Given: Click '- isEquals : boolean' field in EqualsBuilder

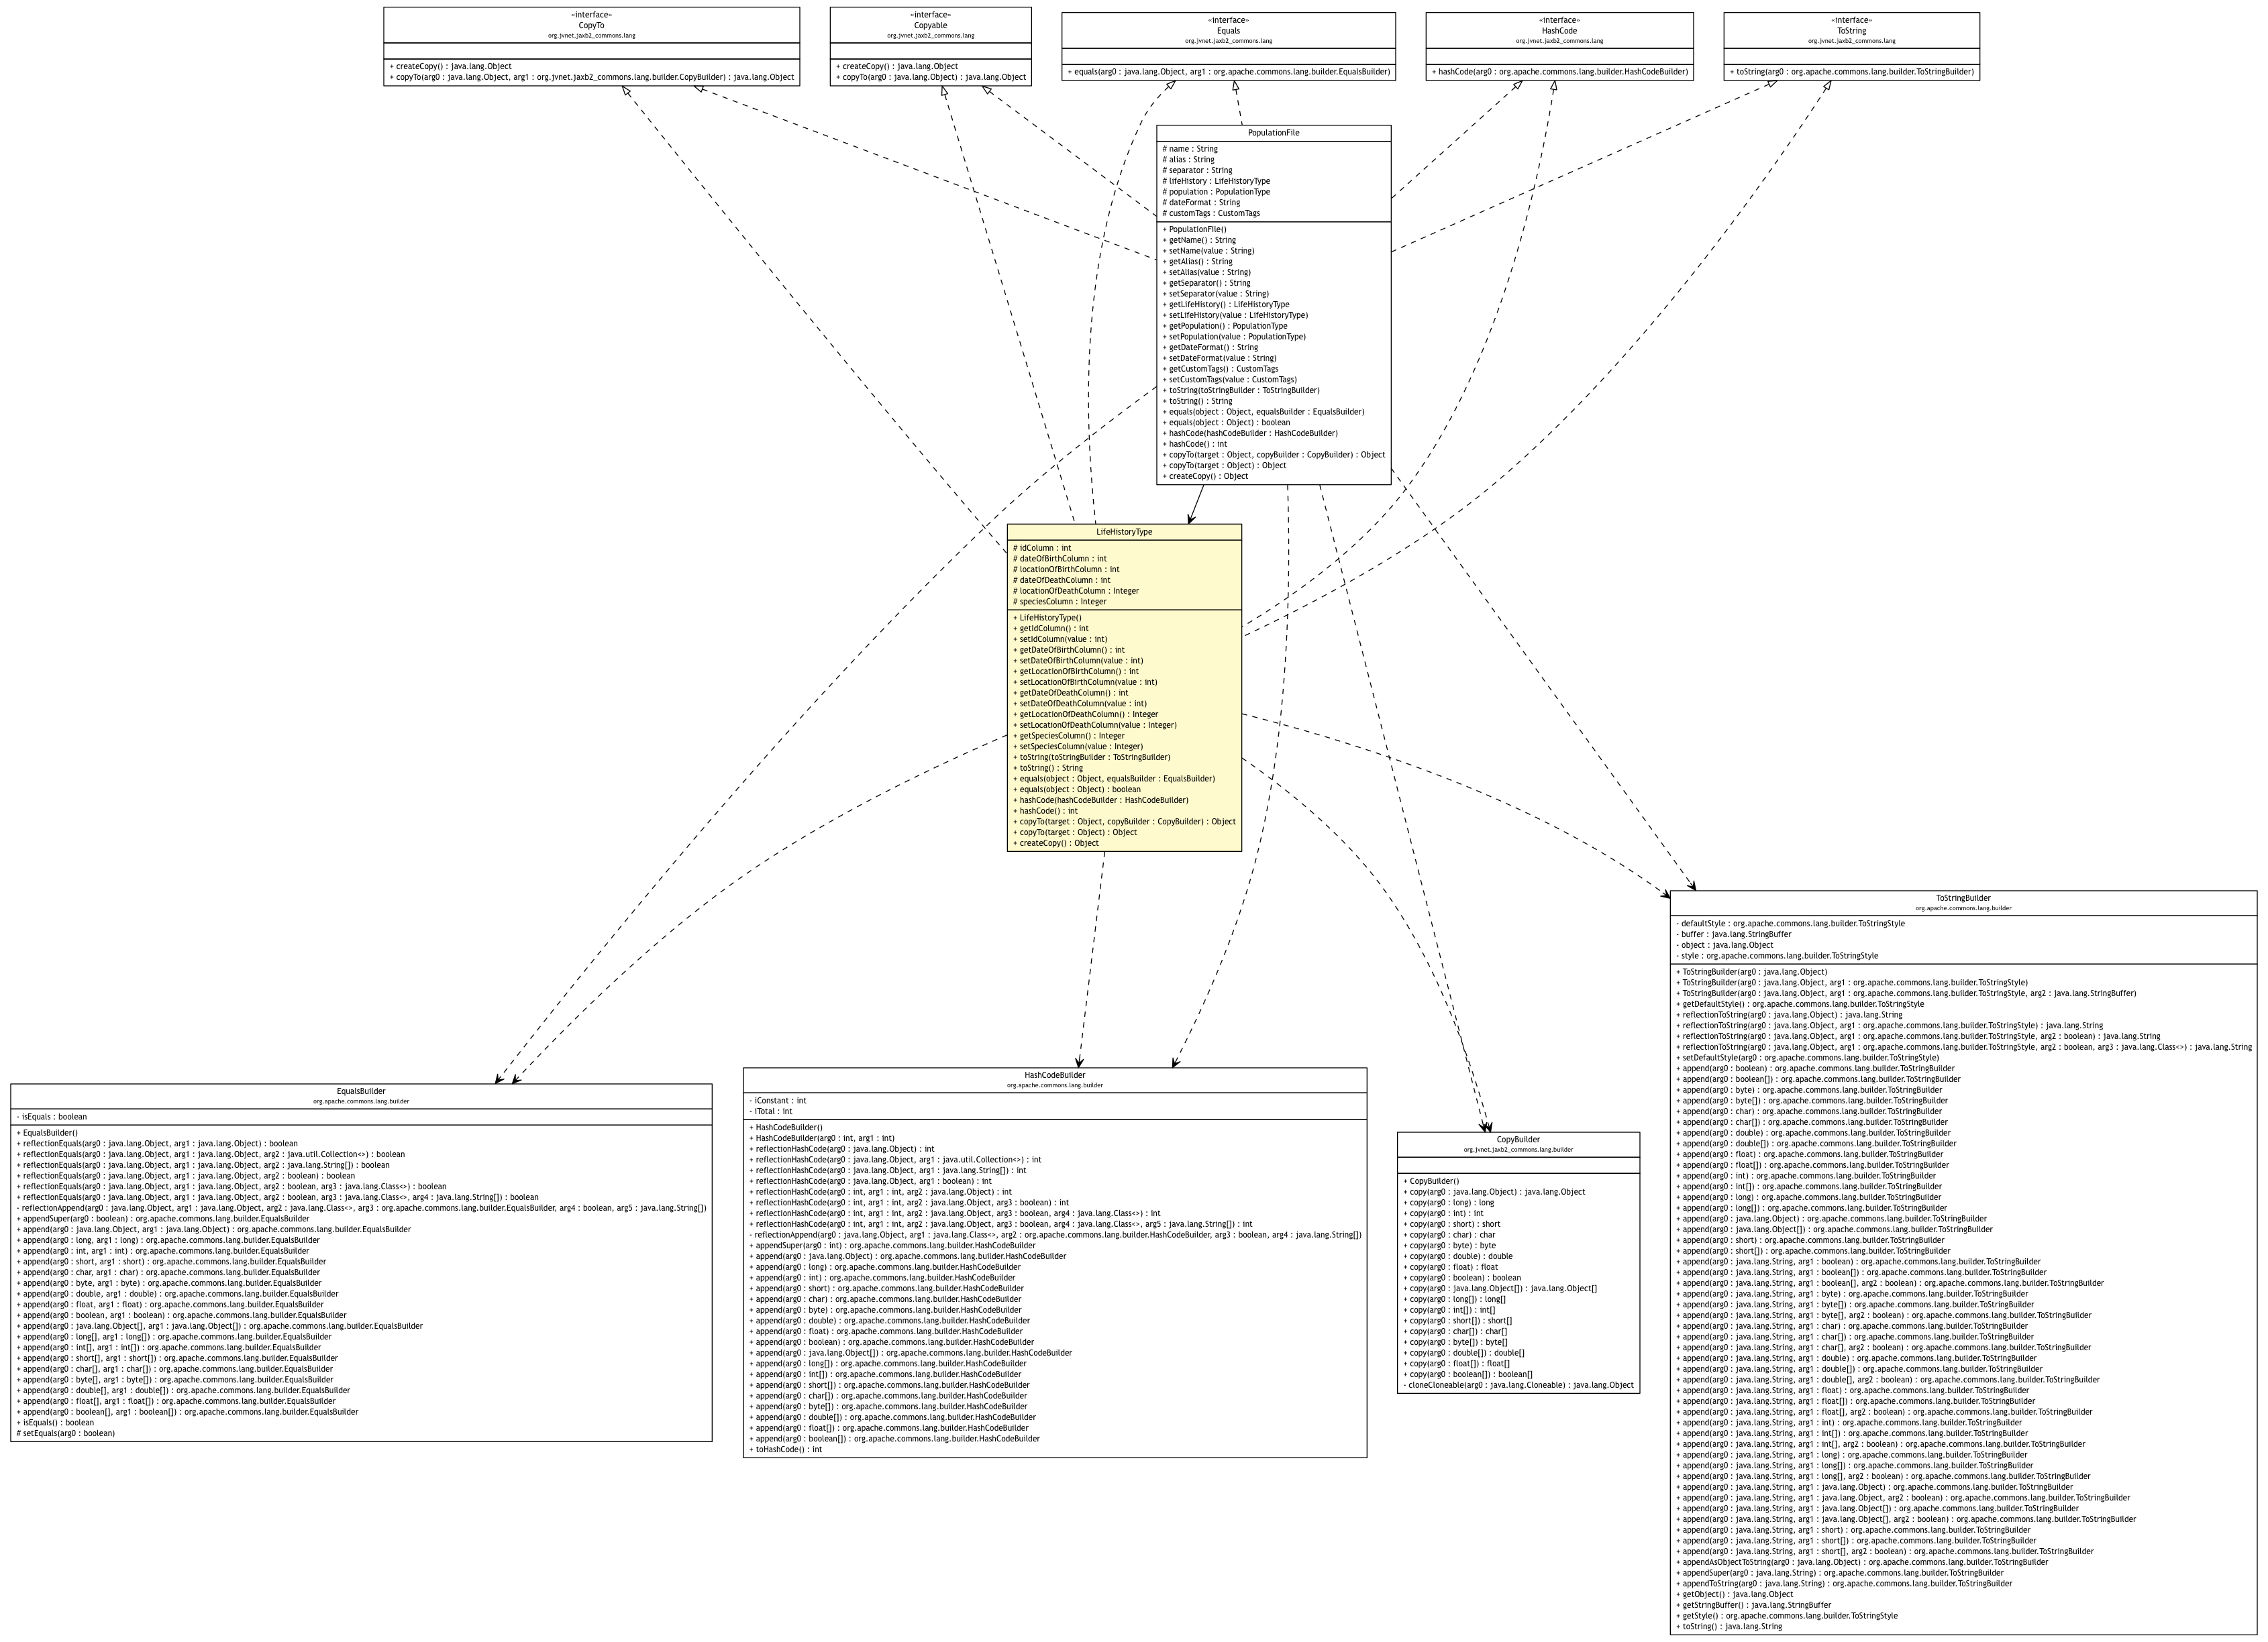Looking at the screenshot, I should [52, 1117].
